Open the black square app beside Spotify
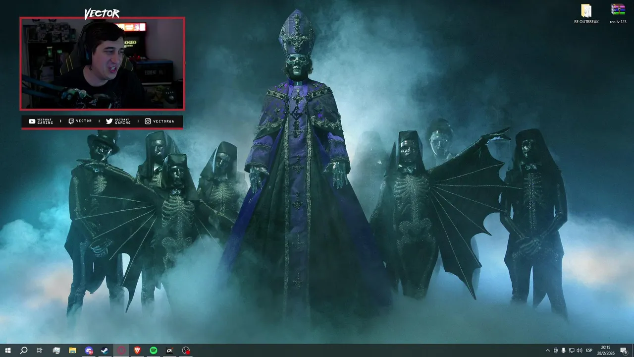 point(169,351)
